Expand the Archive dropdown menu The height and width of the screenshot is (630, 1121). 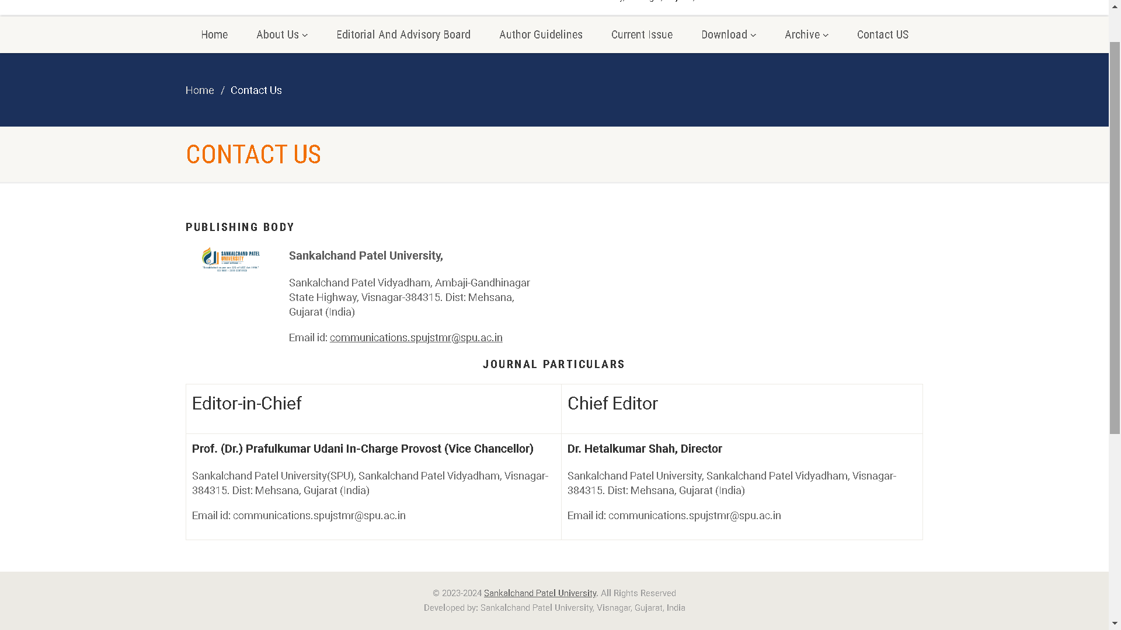tap(806, 34)
